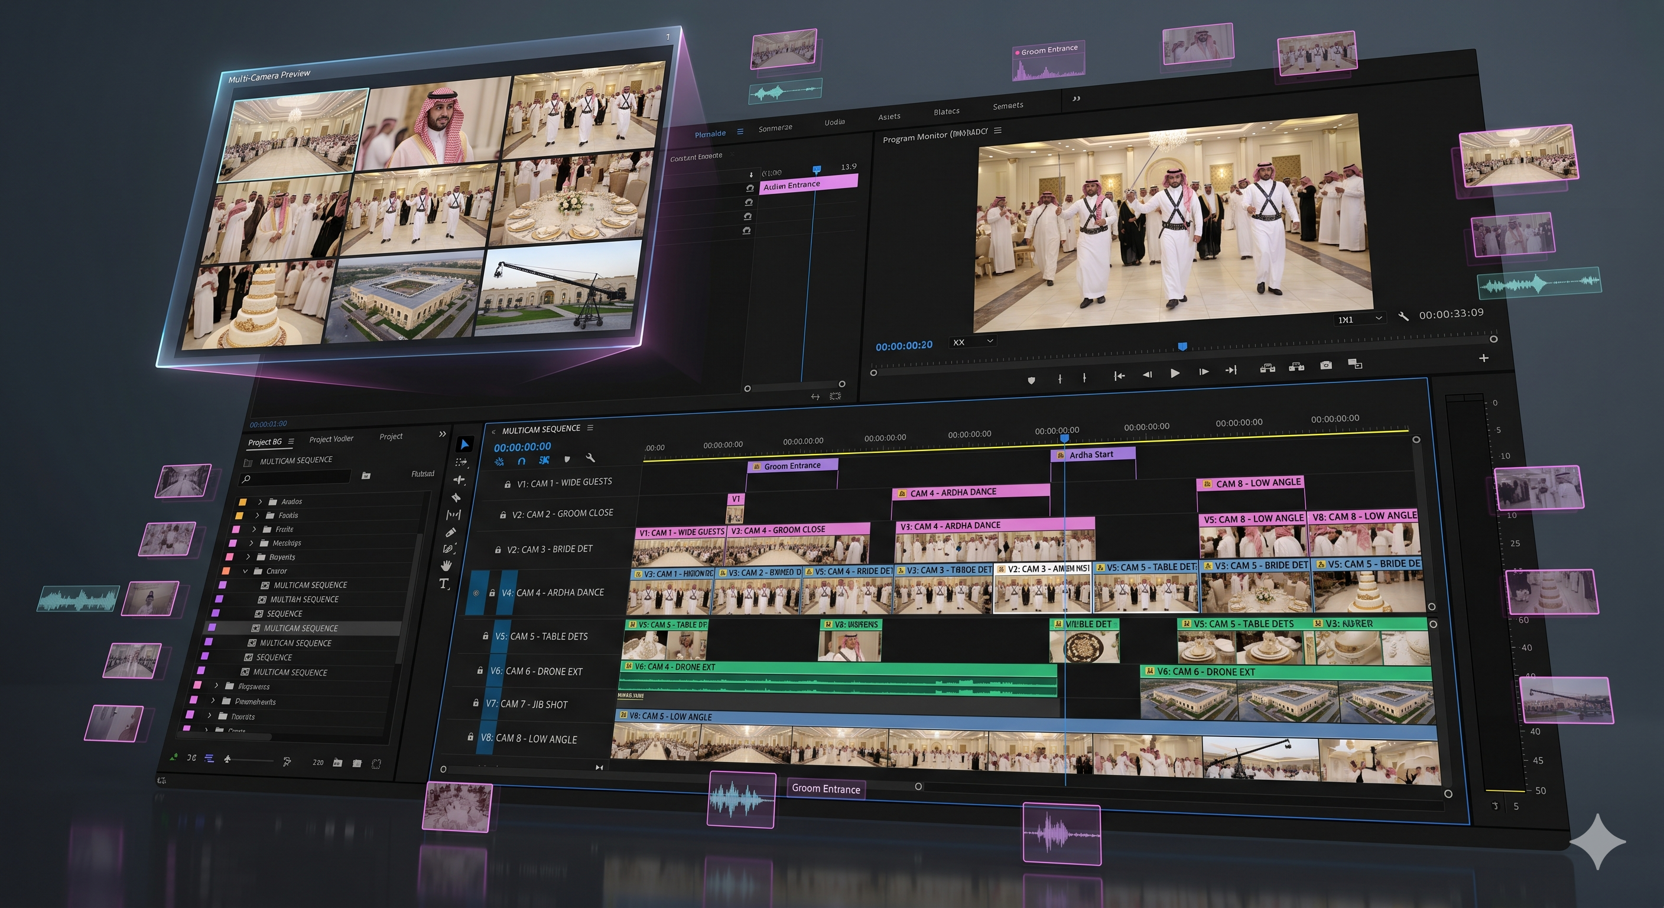Select the Groom Entrance timeline marker clip

tap(792, 465)
